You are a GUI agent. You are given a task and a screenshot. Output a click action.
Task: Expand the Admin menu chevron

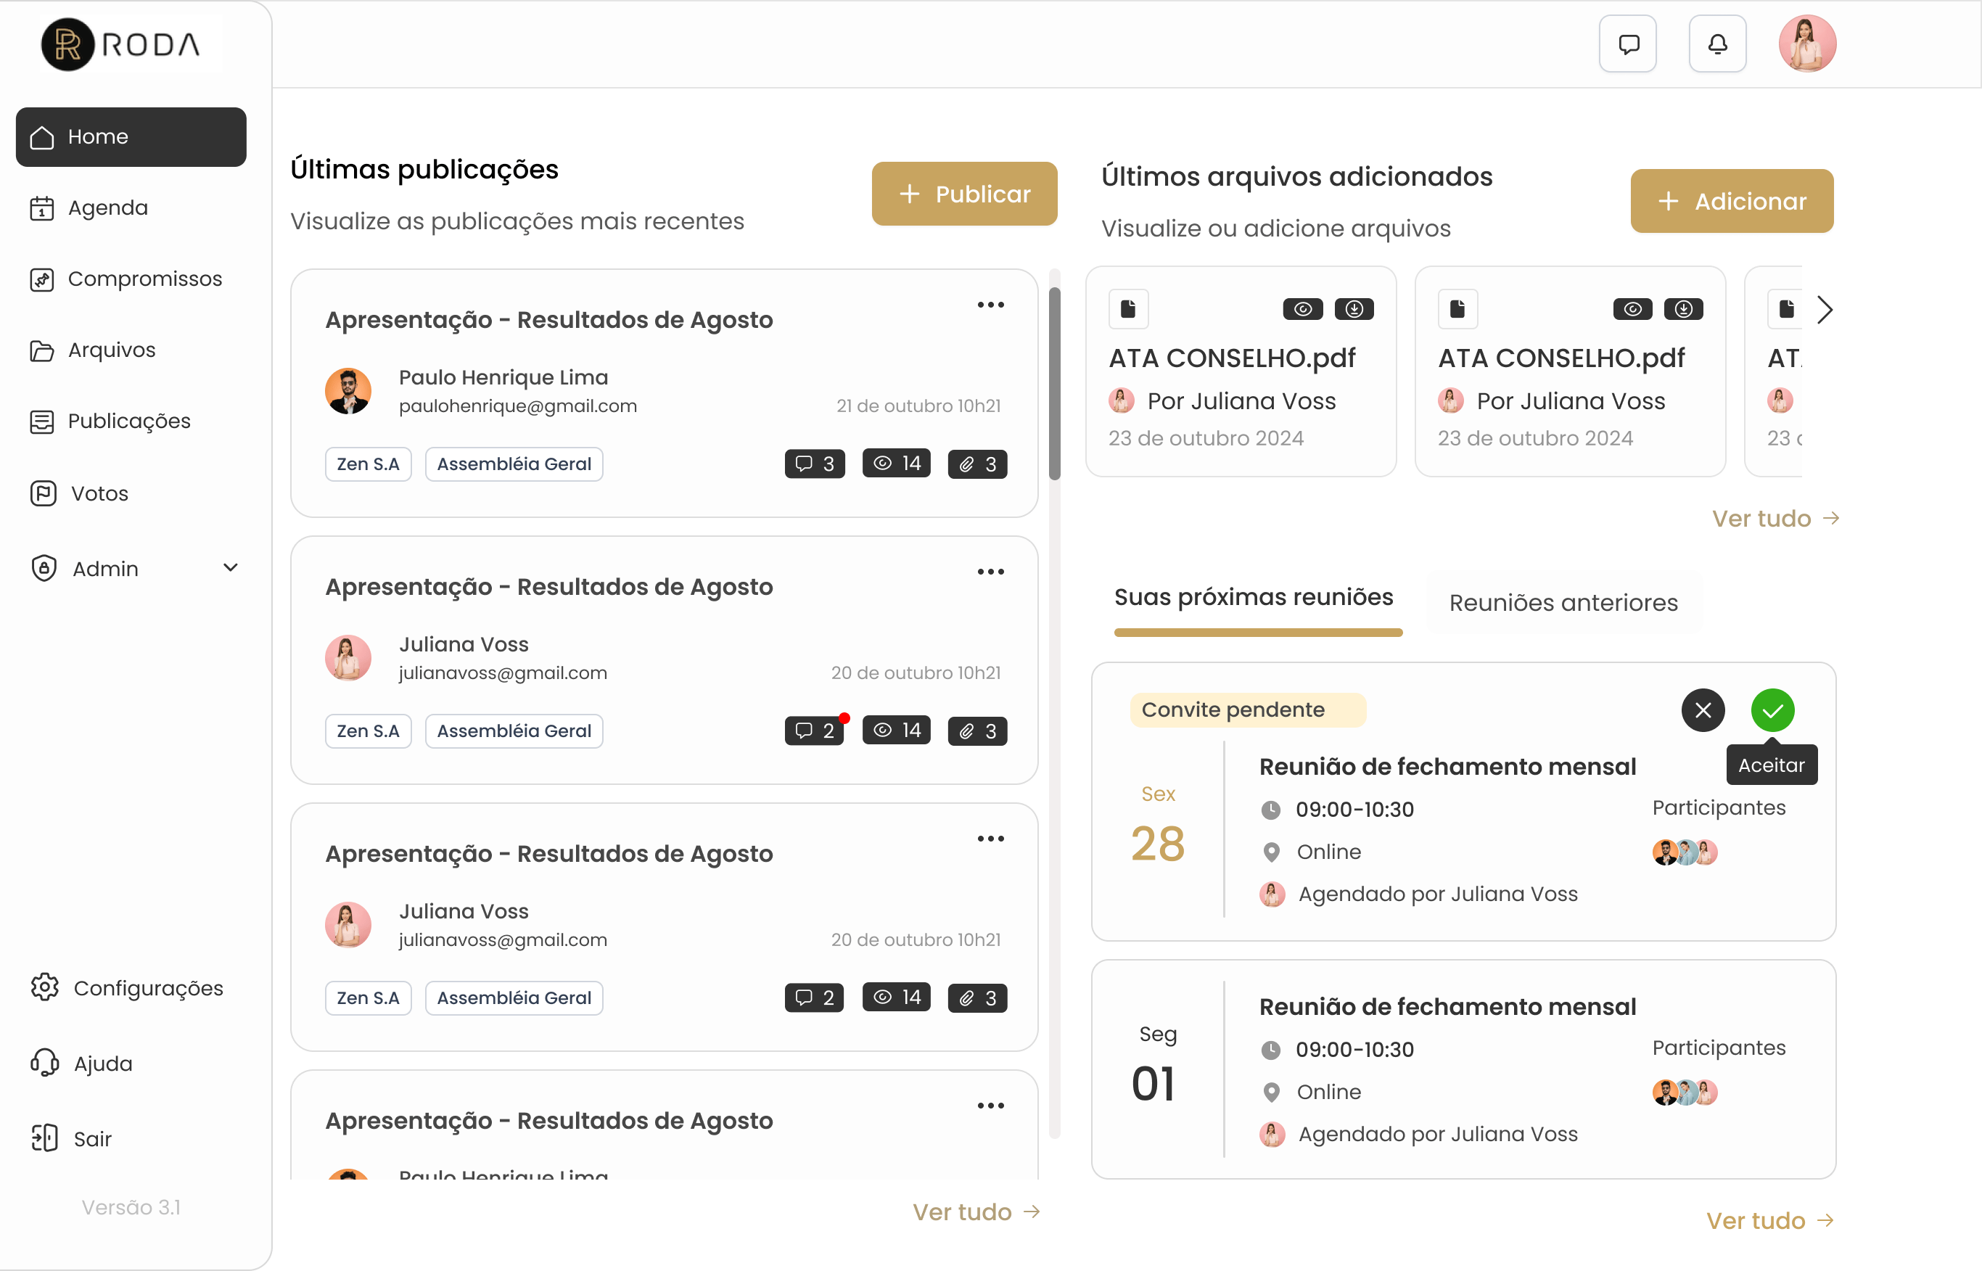tap(230, 568)
